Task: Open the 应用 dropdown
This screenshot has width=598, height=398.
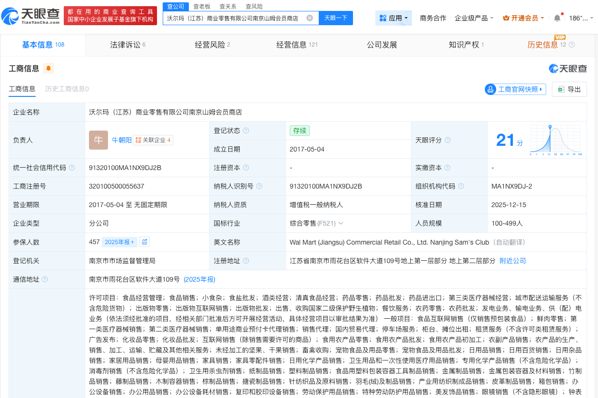Action: tap(393, 18)
